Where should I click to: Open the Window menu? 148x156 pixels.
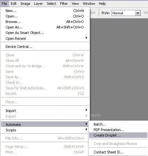89,4
